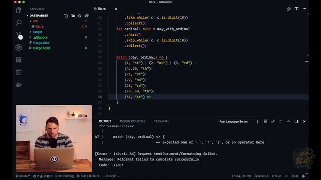Create new folder in DATEPARSER
Image resolution: width=321 pixels, height=180 pixels.
point(73,16)
